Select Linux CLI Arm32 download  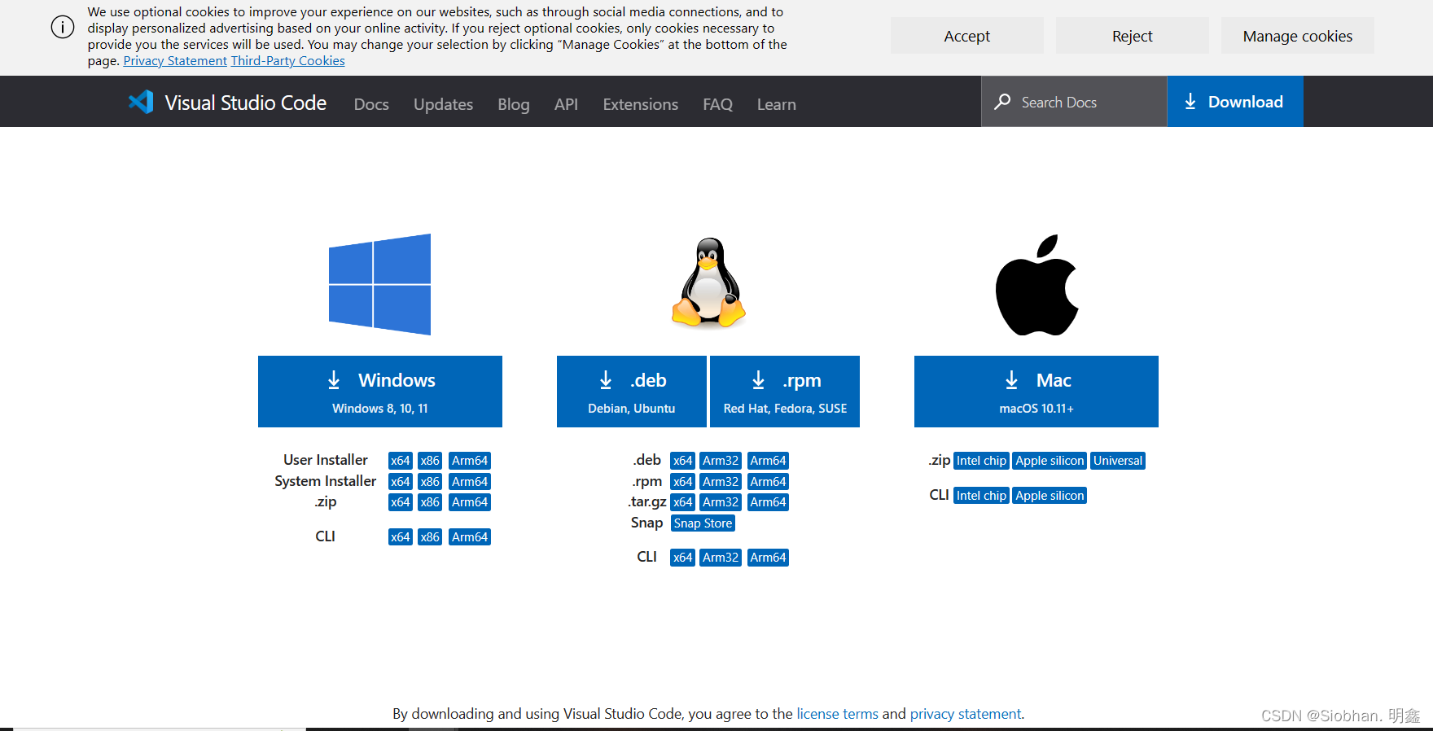[721, 558]
